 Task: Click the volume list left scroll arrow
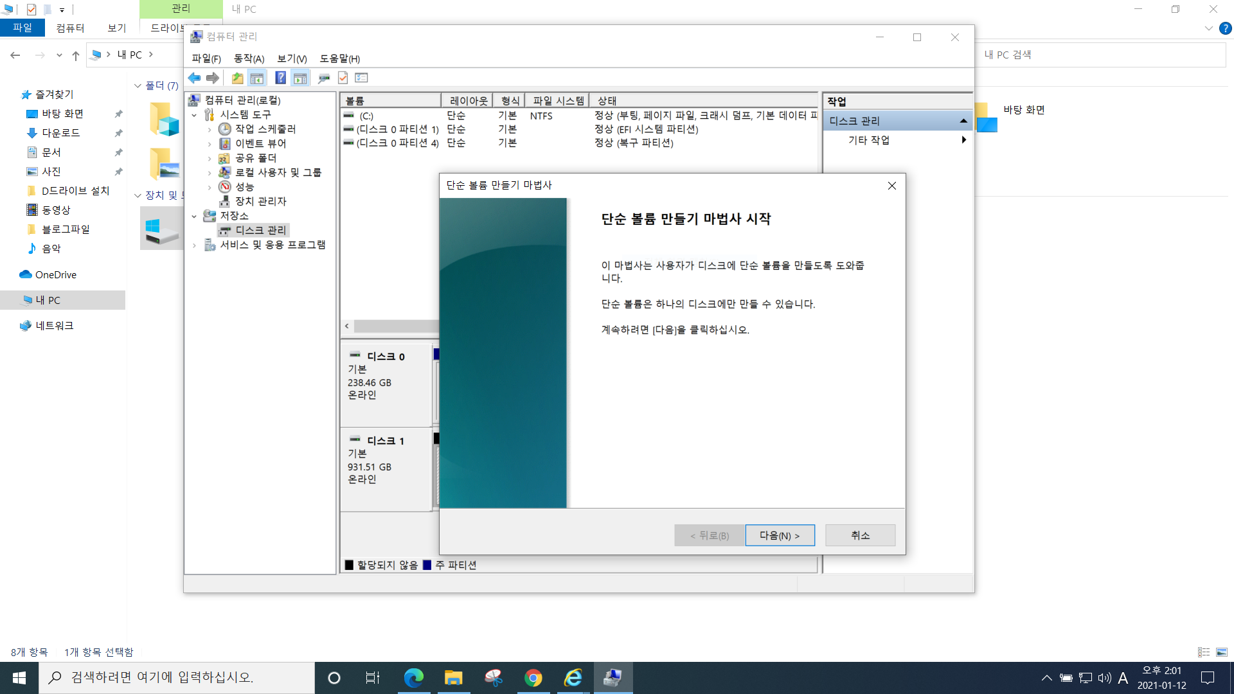point(347,326)
